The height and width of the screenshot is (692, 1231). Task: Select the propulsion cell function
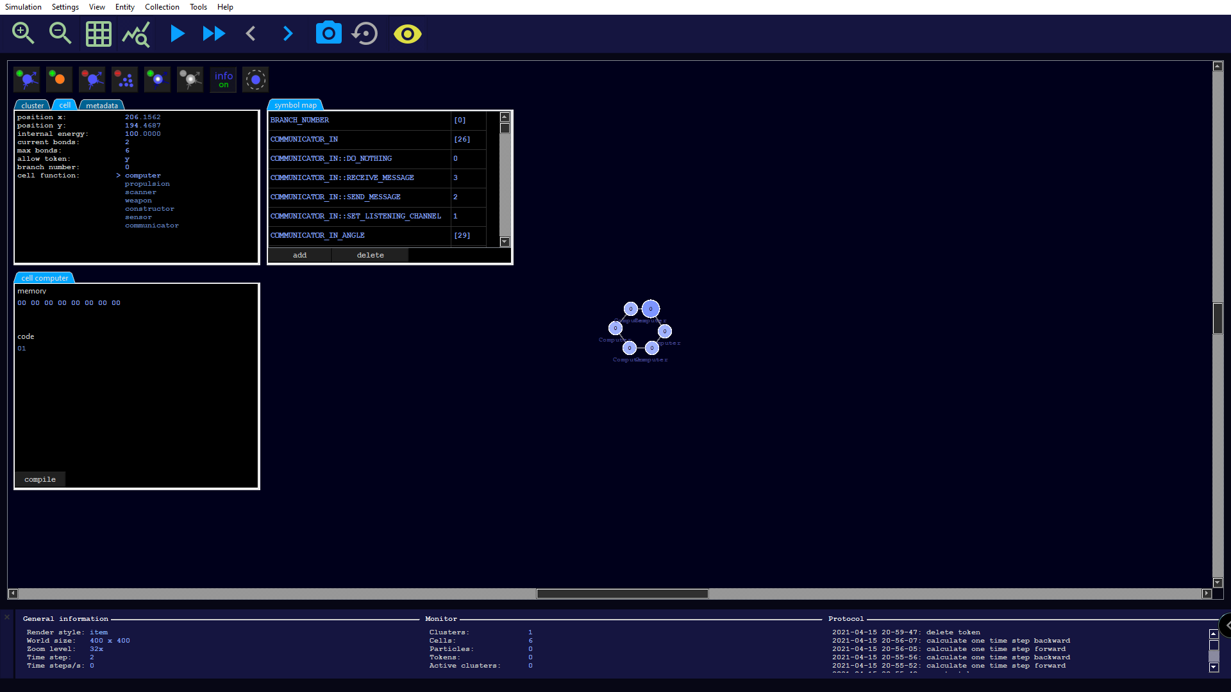pyautogui.click(x=147, y=184)
